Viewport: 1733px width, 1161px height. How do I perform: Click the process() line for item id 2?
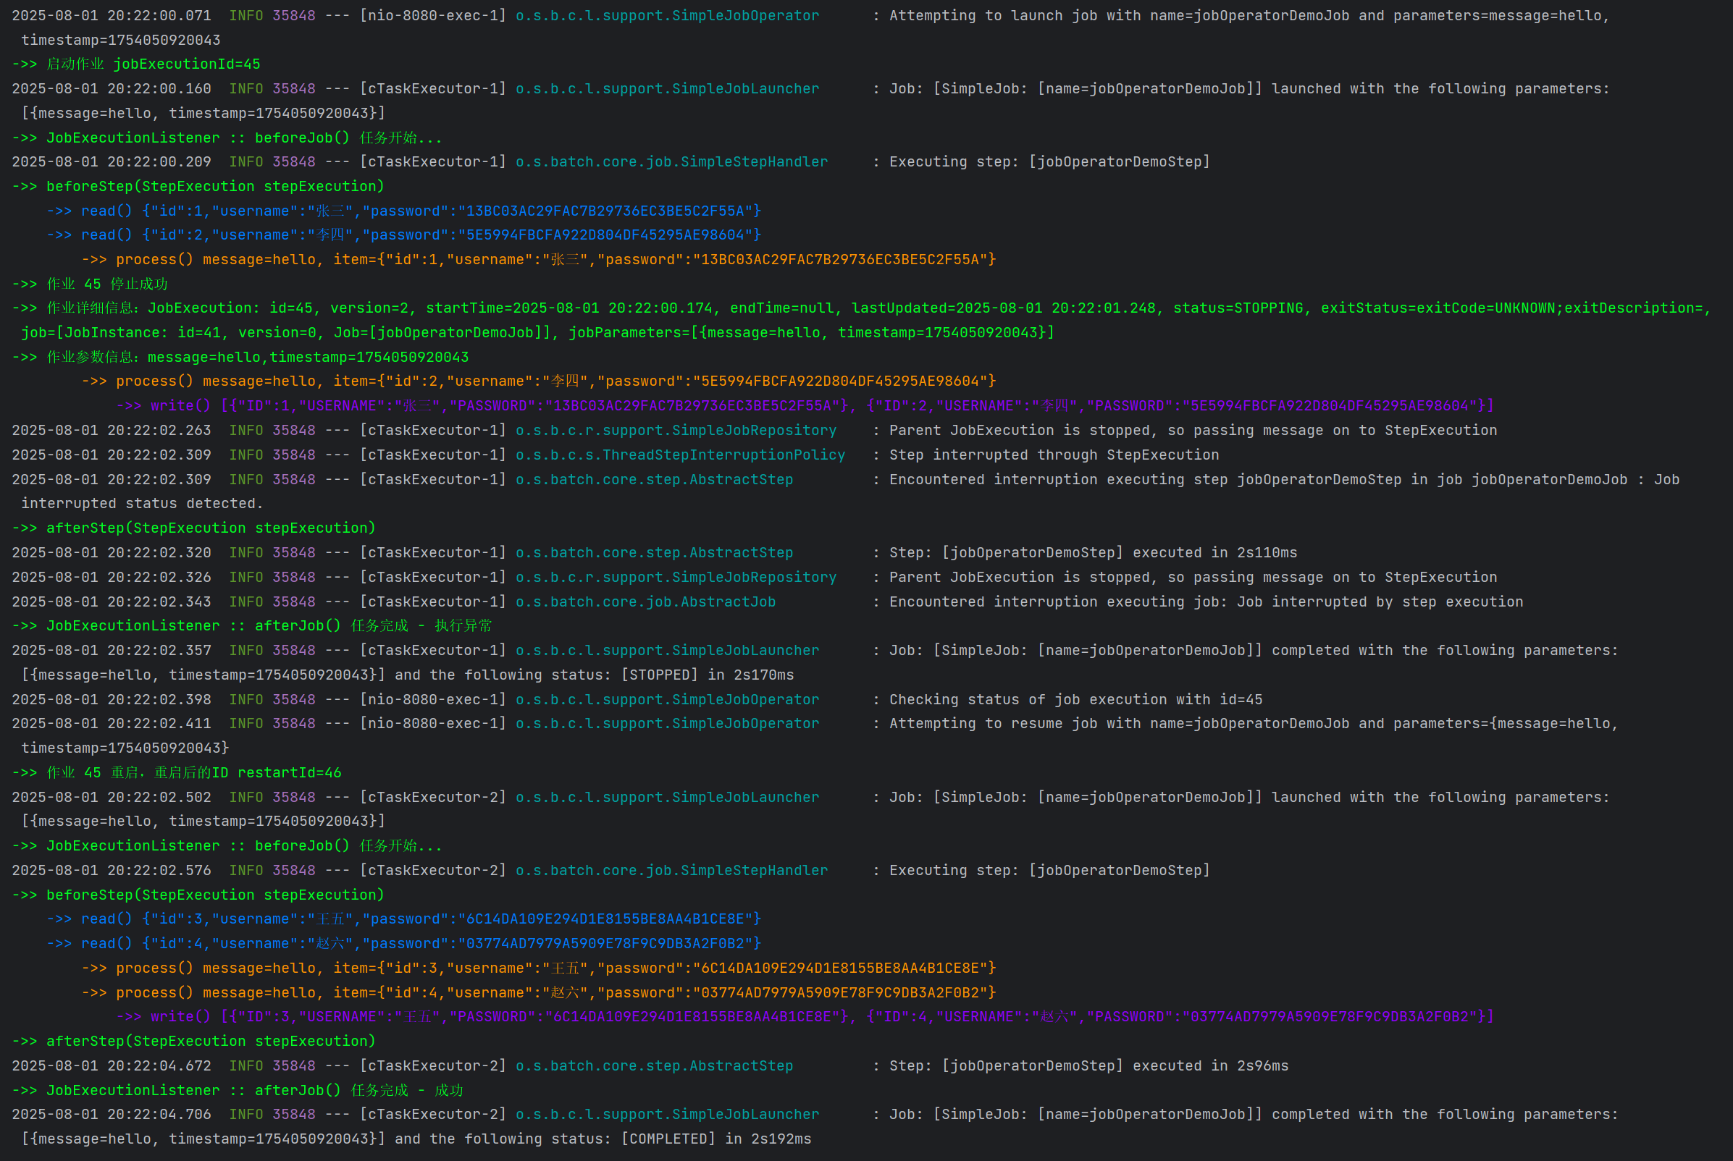coord(538,381)
